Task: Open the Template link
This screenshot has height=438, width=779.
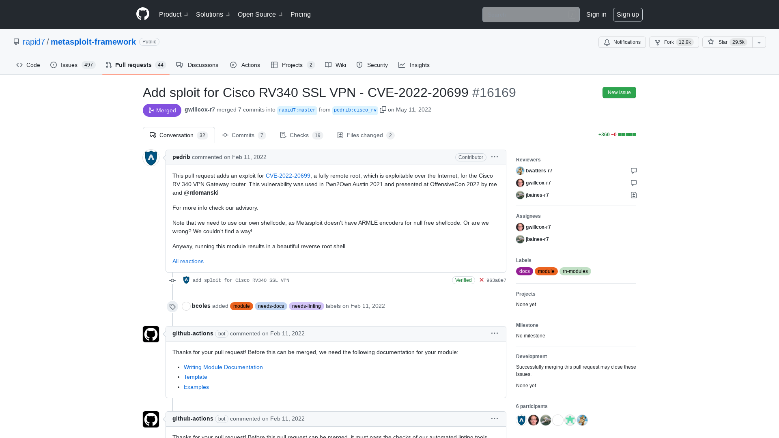Action: 196,377
